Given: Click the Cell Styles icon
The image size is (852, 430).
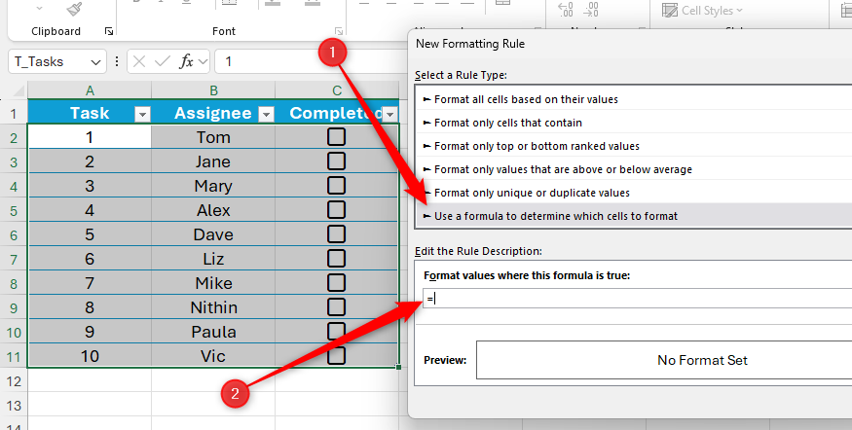Looking at the screenshot, I should tap(671, 11).
